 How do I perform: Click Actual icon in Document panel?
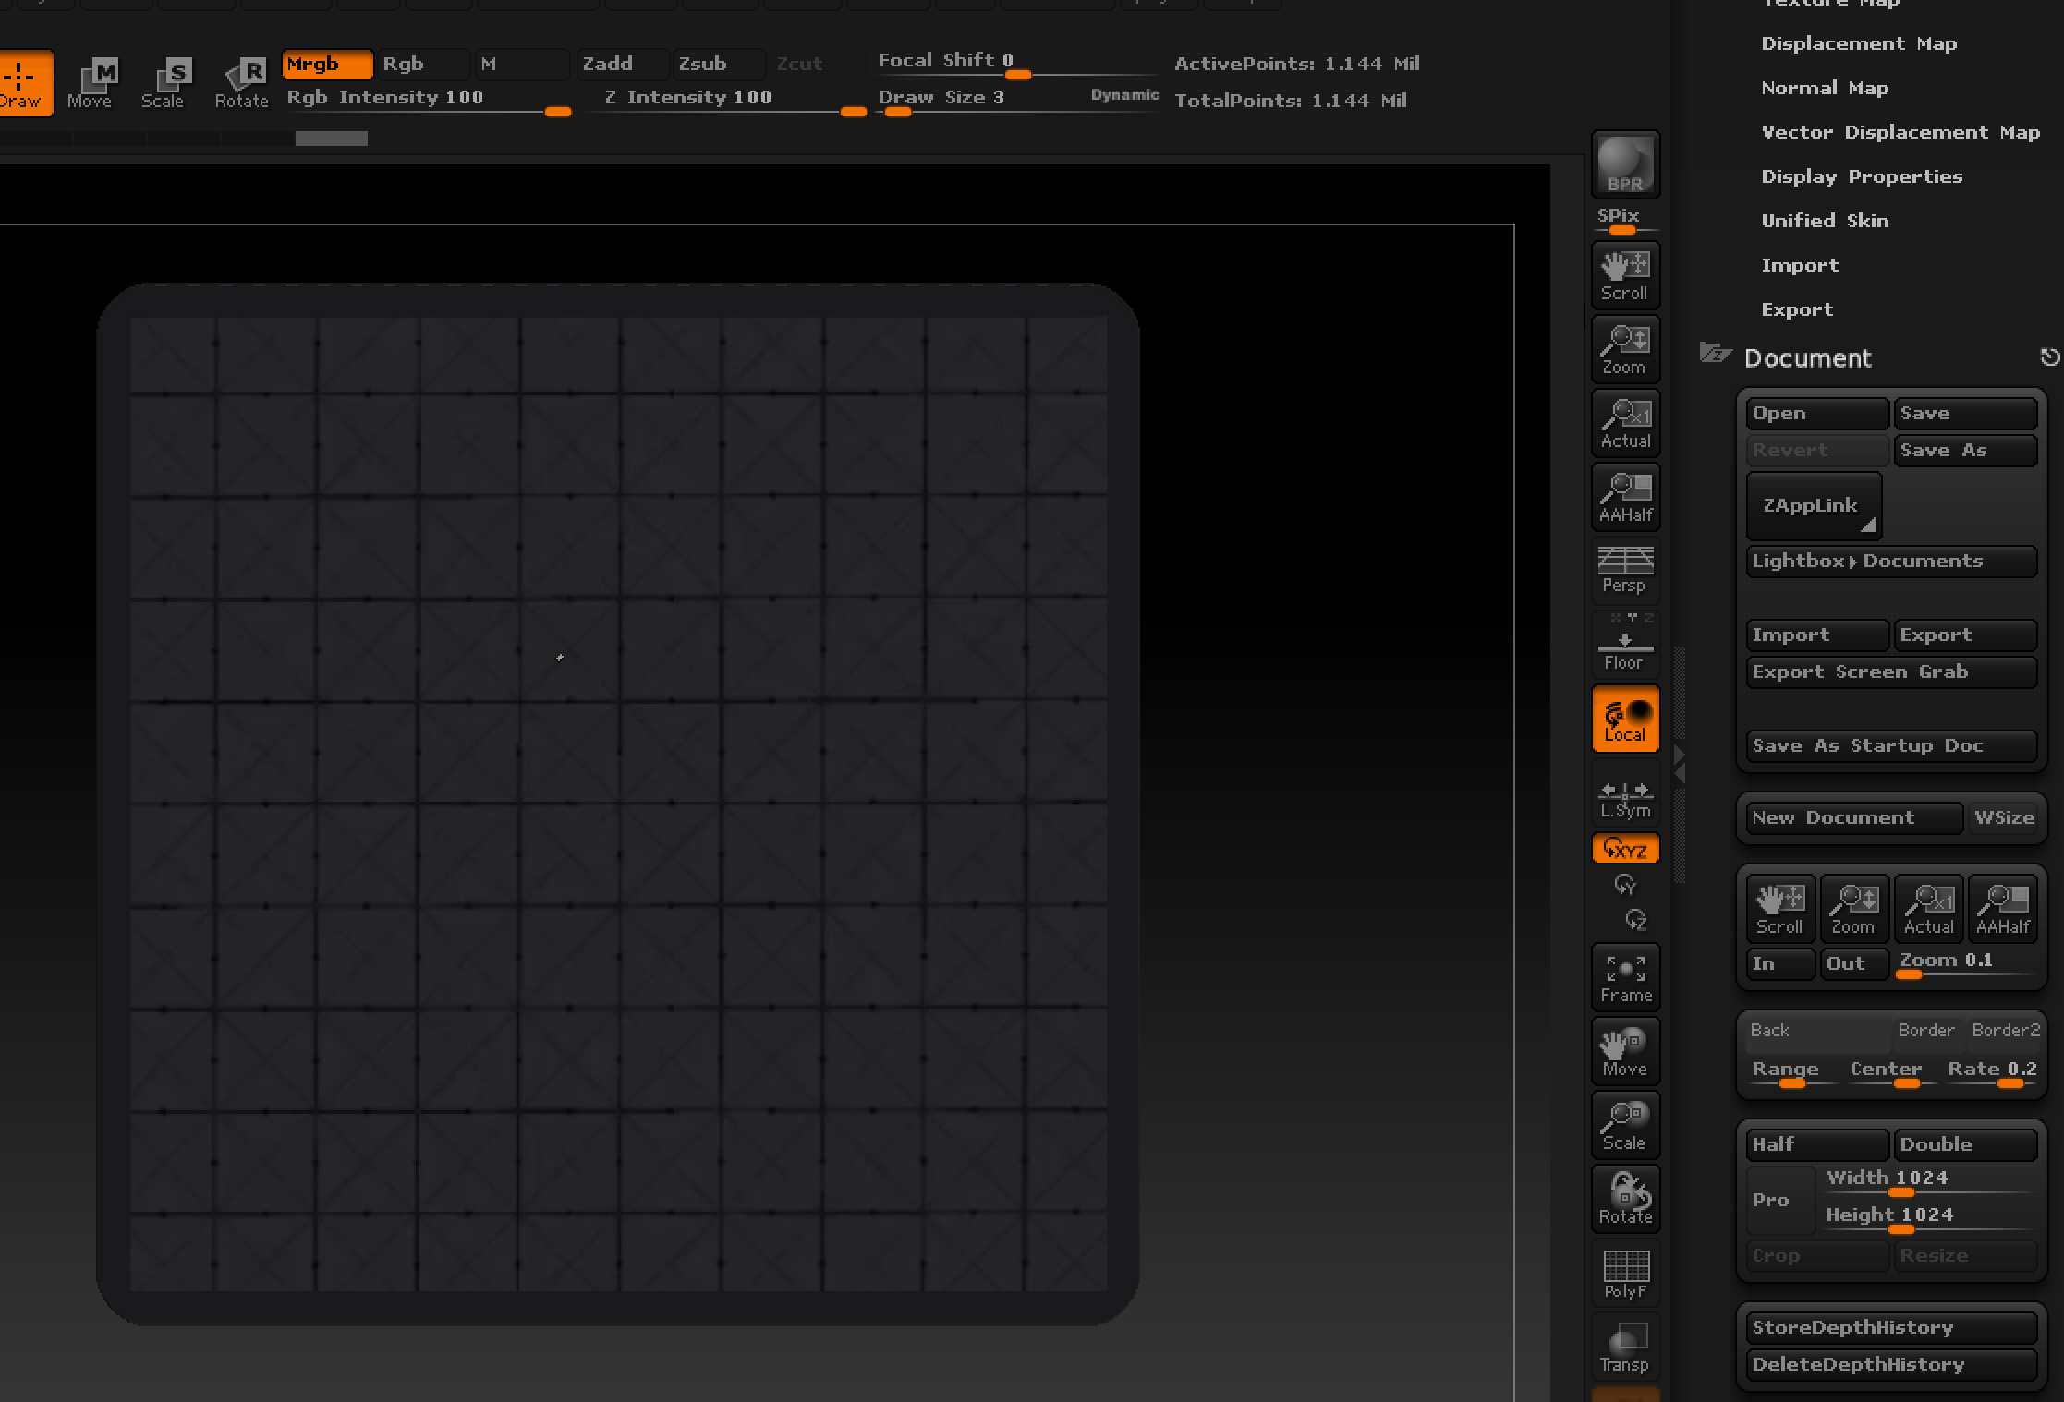tap(1928, 908)
